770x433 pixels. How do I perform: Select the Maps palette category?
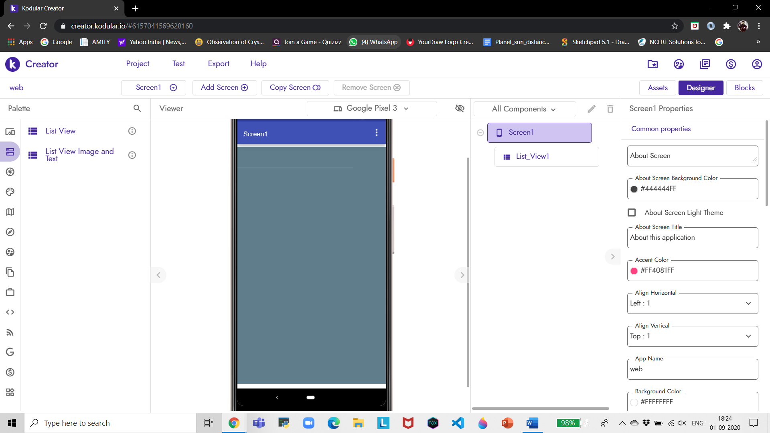click(10, 212)
